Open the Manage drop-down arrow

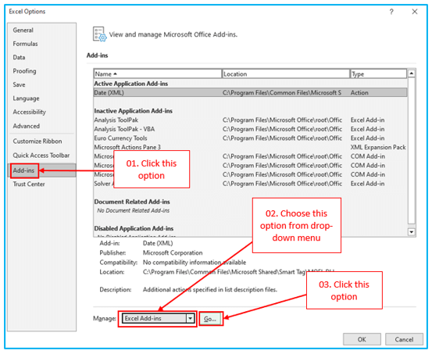pos(190,319)
